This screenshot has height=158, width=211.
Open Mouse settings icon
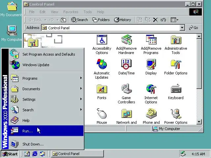pos(102,116)
